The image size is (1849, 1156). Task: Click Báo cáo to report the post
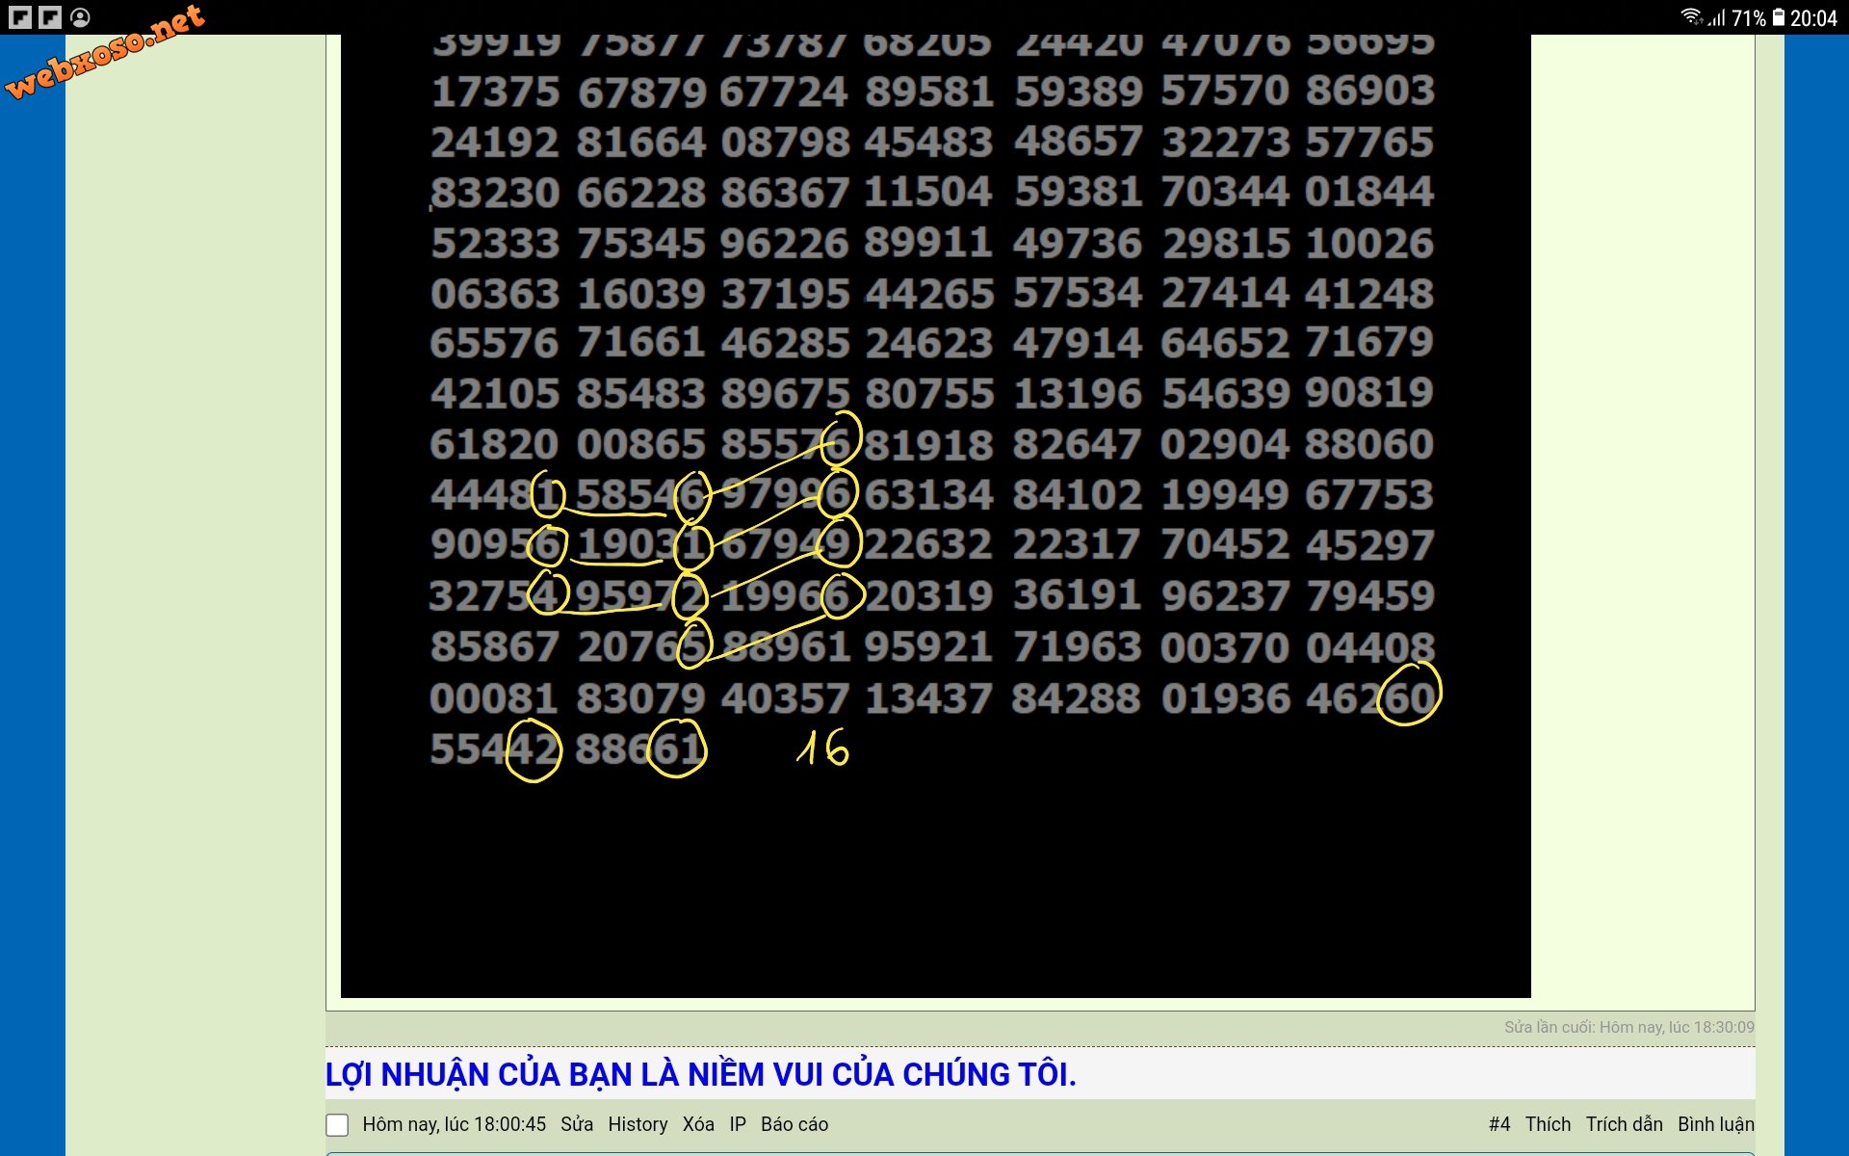794,1124
